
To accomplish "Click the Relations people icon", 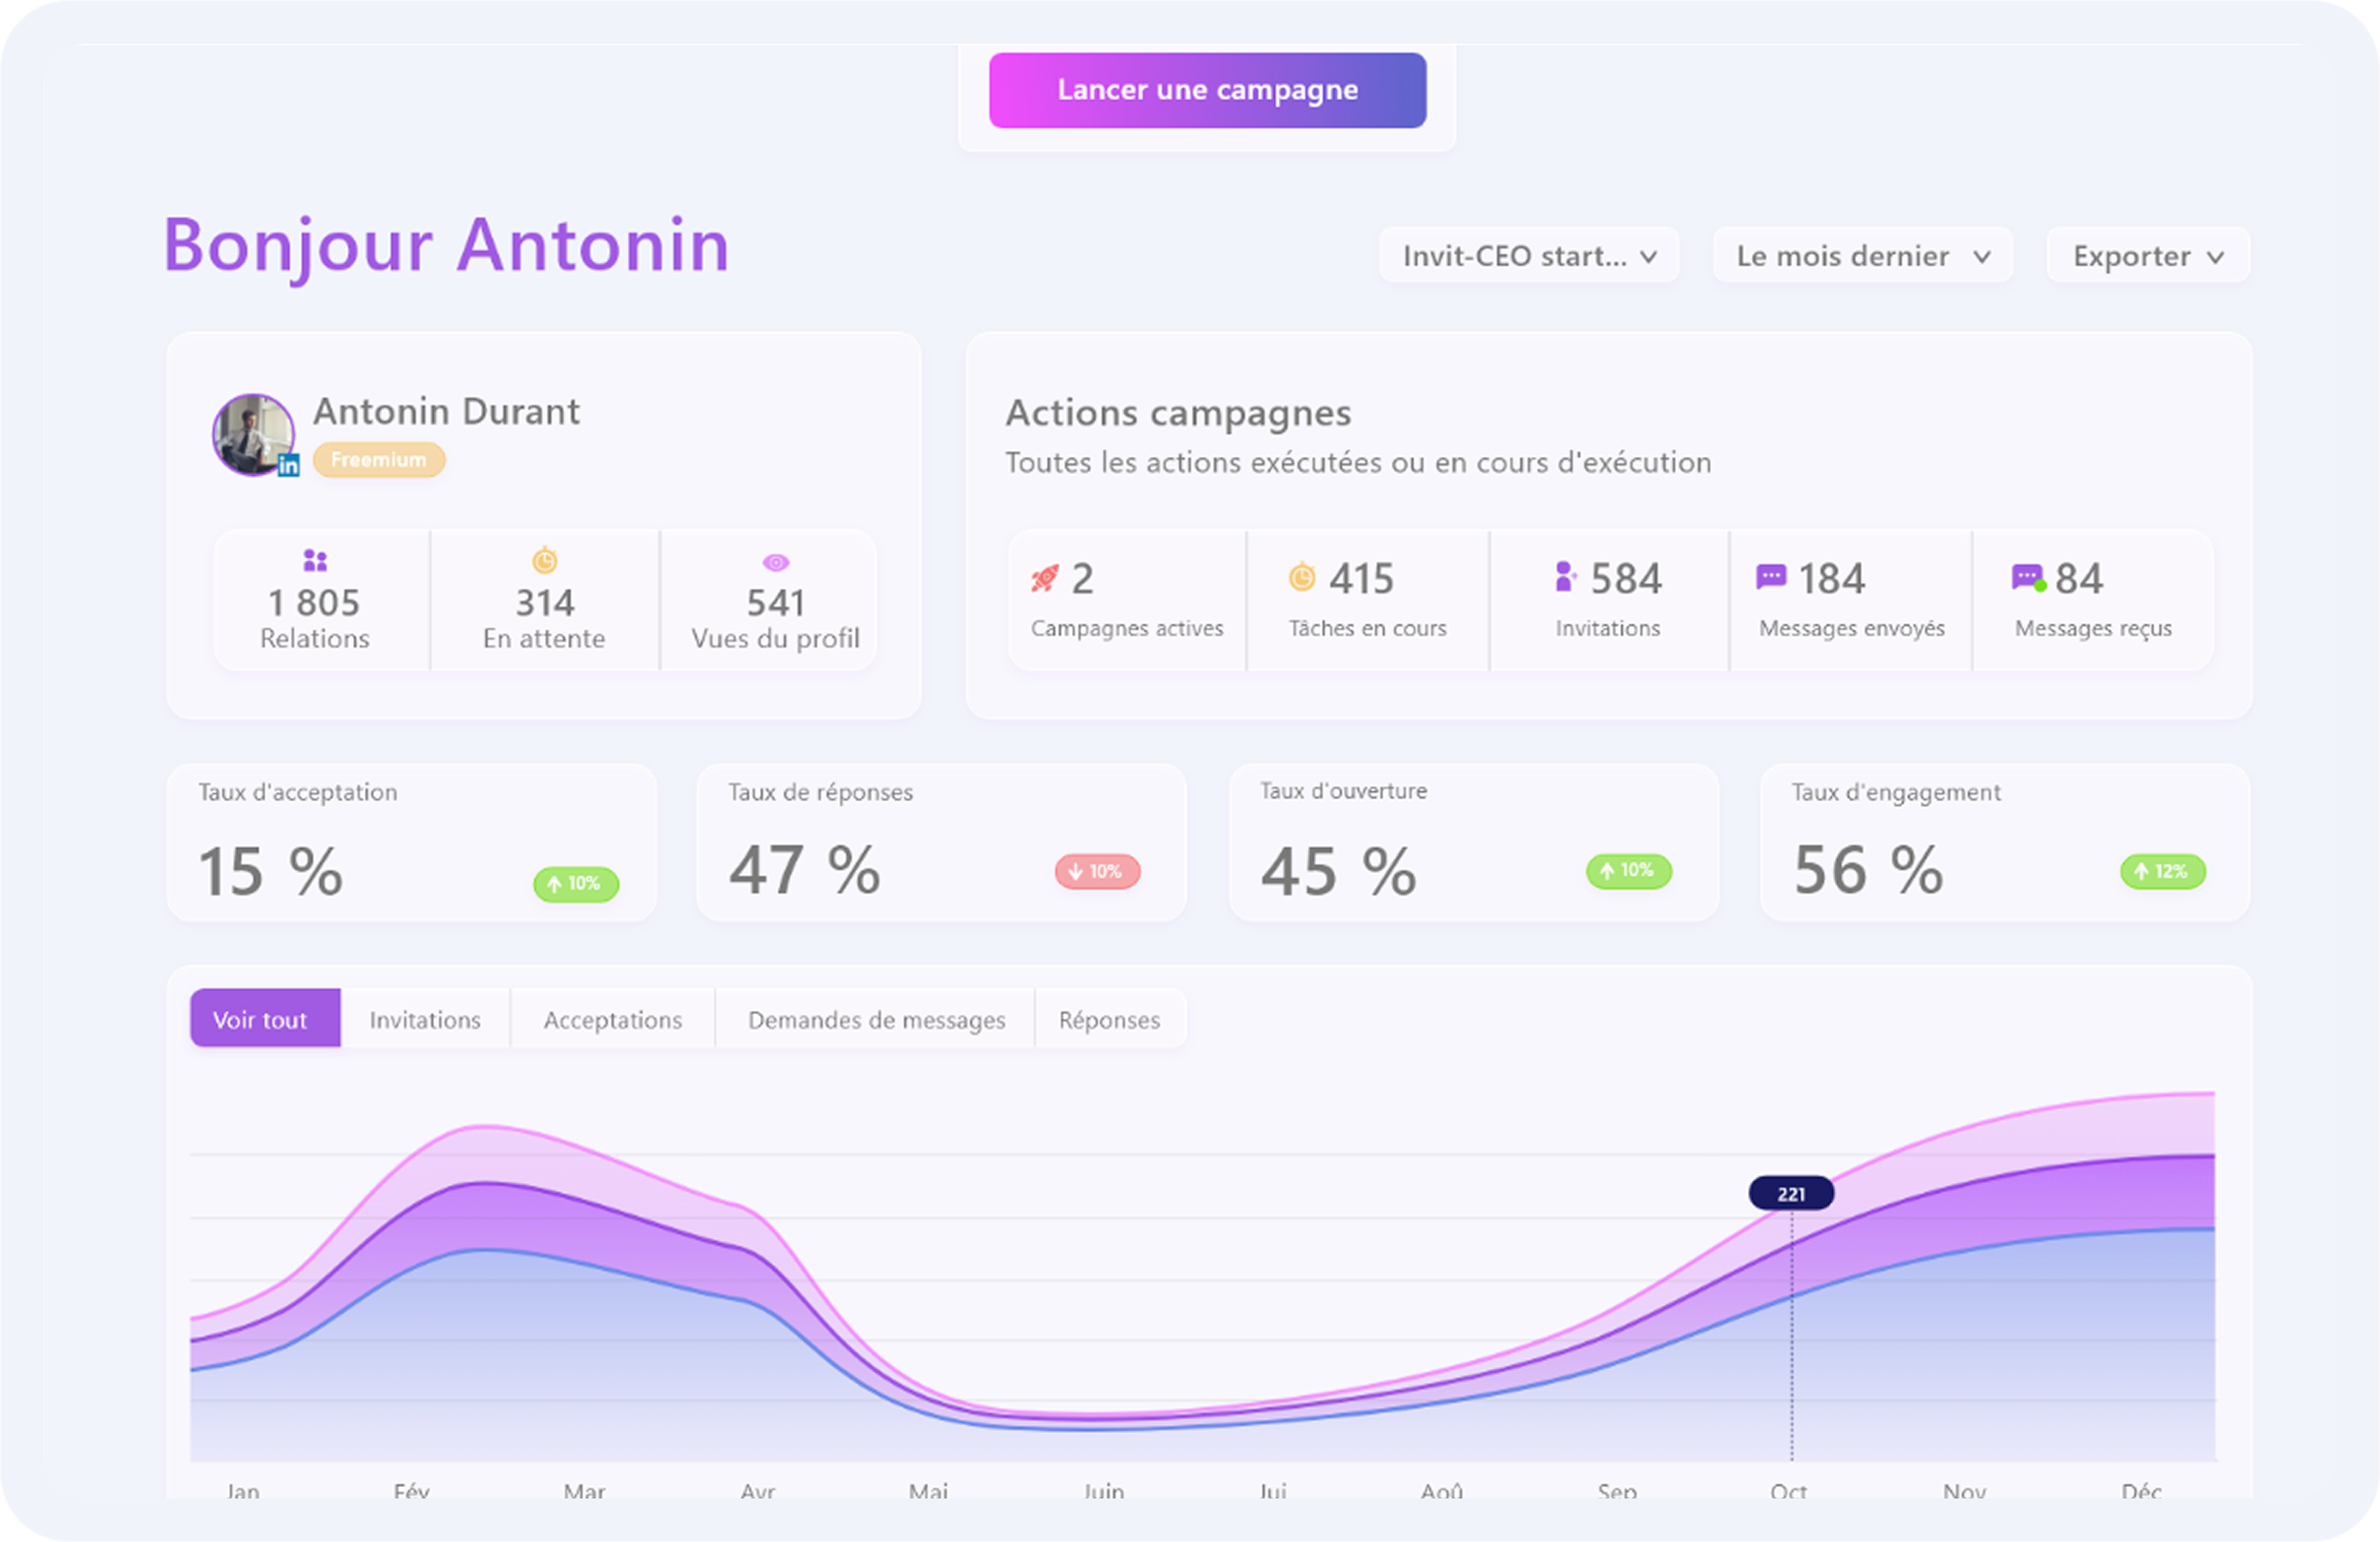I will click(315, 560).
